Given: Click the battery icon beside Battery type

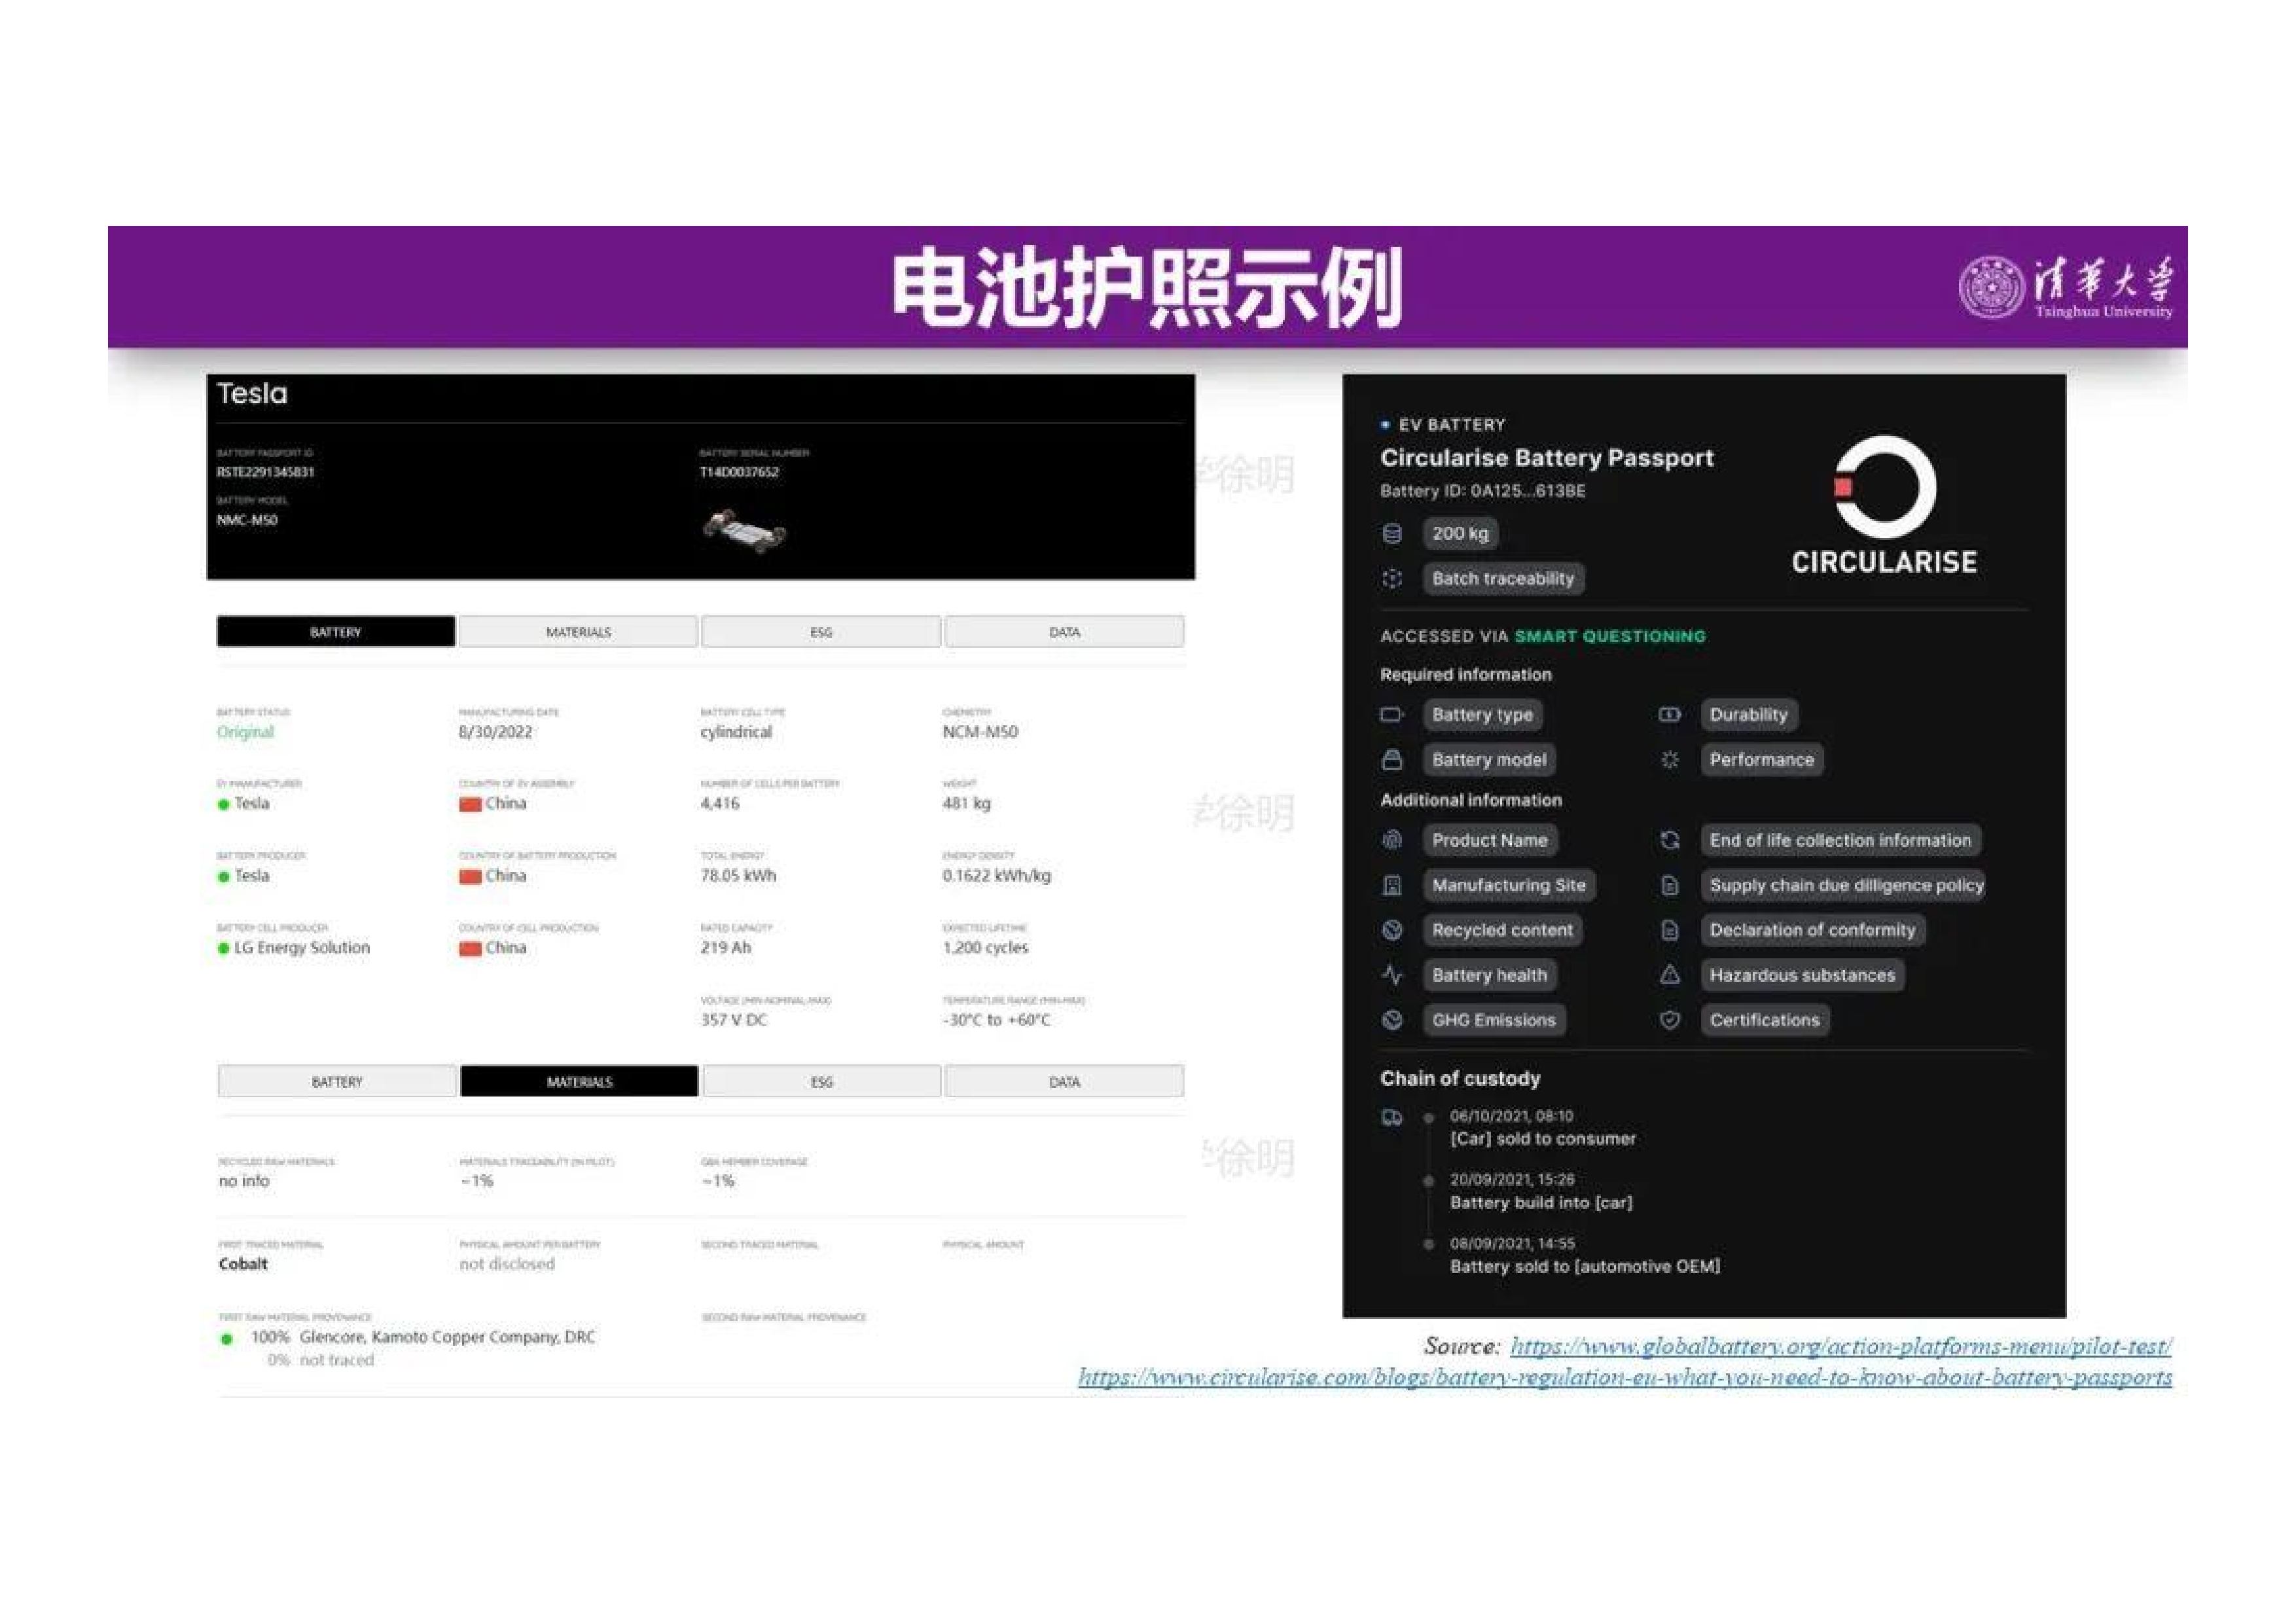Looking at the screenshot, I should pos(1391,714).
